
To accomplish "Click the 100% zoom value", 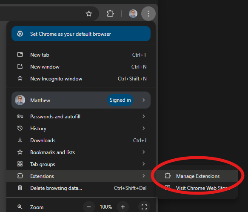I will point(106,207).
